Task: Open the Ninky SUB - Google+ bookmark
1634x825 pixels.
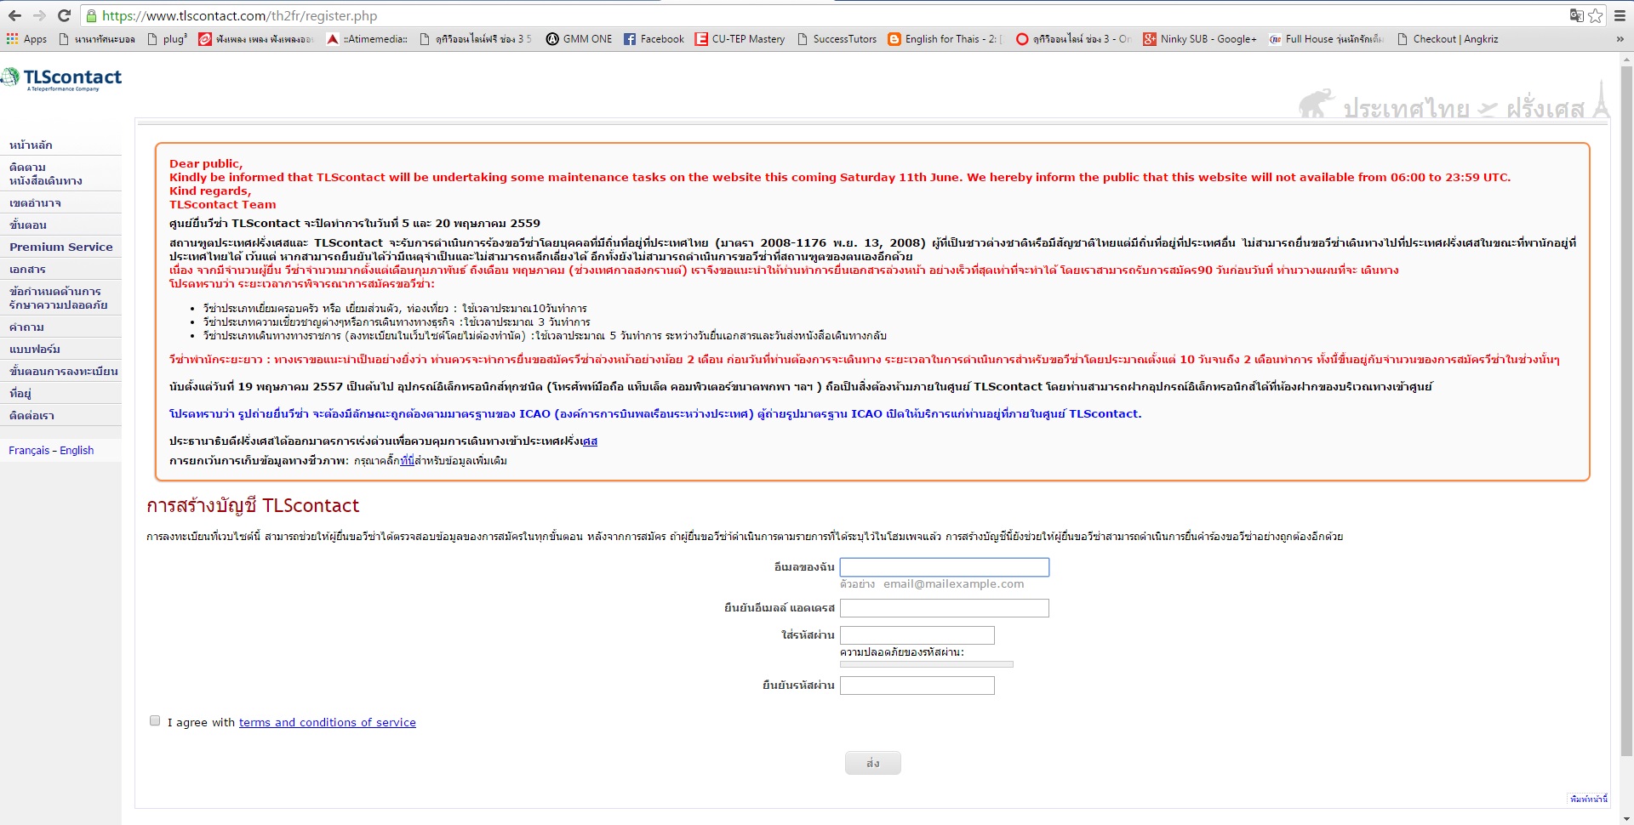Action: tap(1199, 39)
